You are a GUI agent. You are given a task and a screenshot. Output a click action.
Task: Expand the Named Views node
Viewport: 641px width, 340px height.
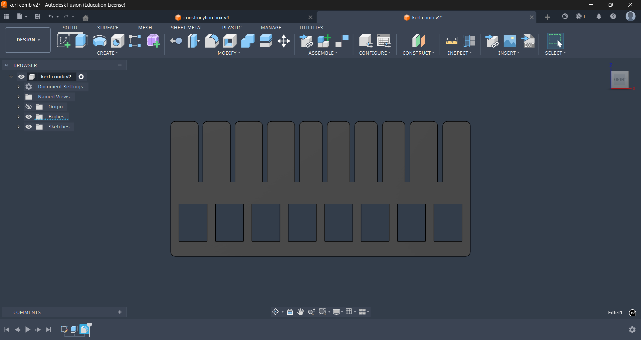pyautogui.click(x=18, y=97)
